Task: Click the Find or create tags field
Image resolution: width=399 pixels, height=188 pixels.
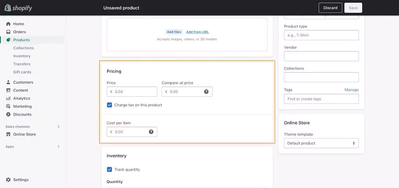Action: 321,99
